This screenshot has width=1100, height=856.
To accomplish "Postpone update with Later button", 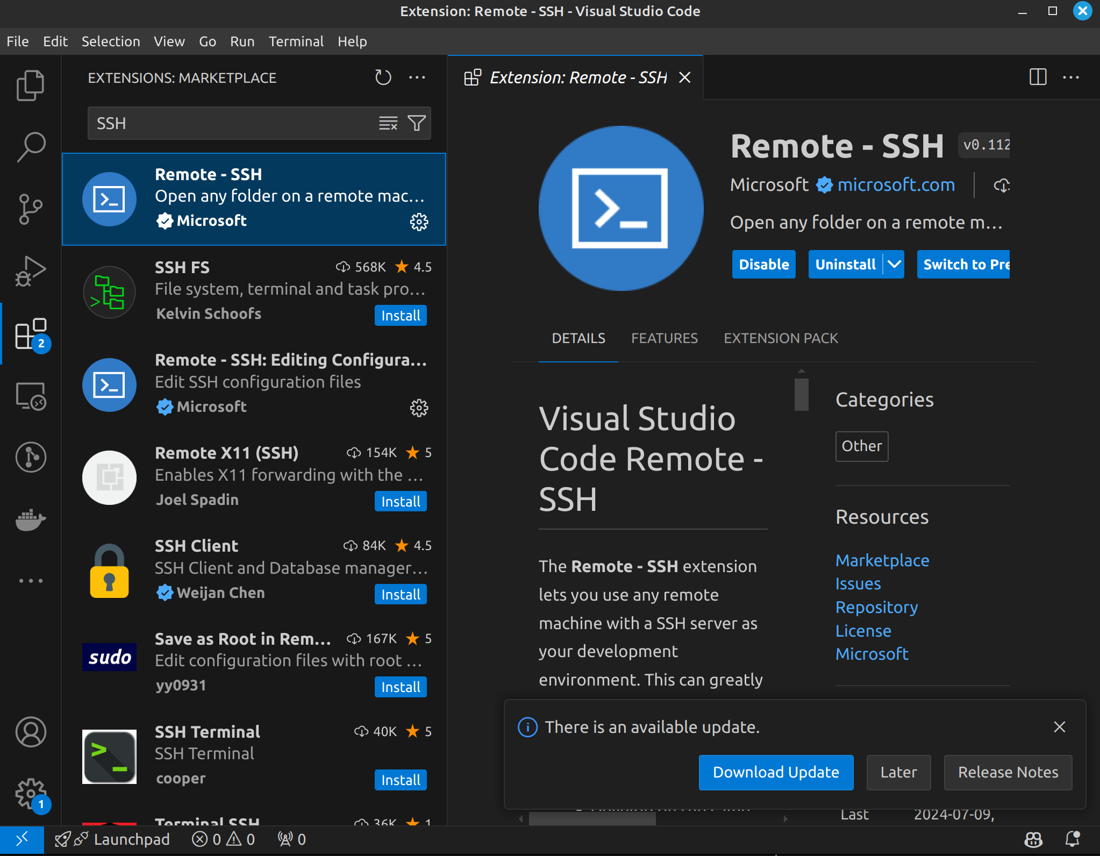I will tap(898, 772).
